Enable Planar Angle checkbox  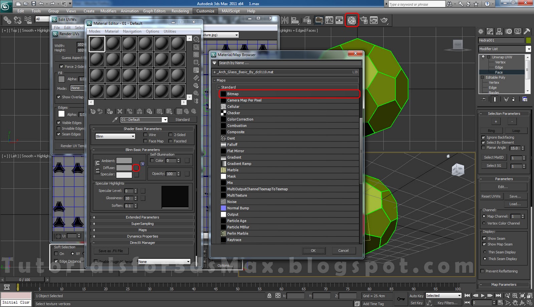click(x=483, y=148)
